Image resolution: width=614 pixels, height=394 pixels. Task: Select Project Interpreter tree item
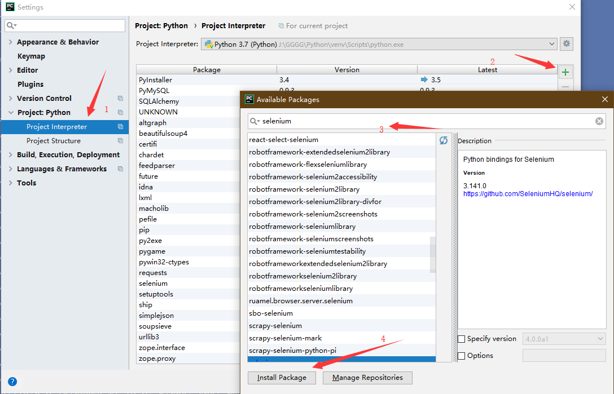coord(64,127)
